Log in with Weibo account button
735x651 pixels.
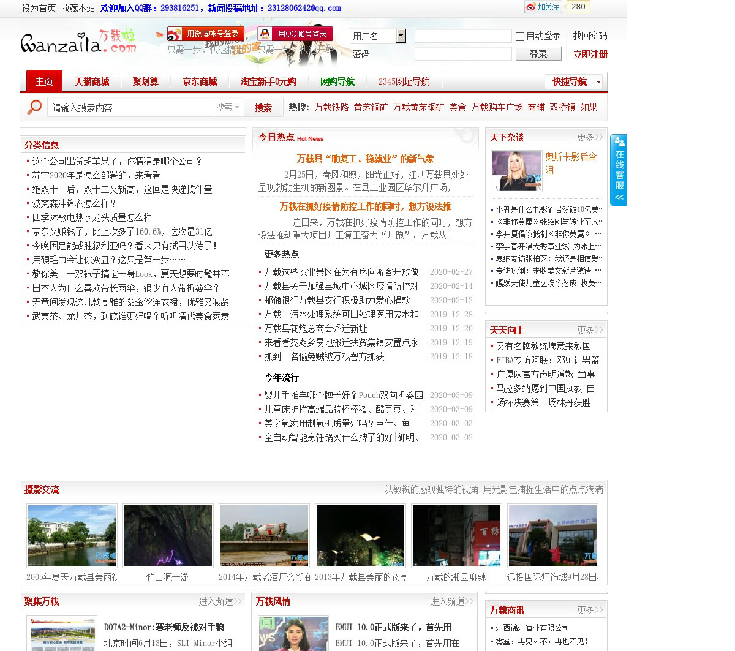point(206,34)
